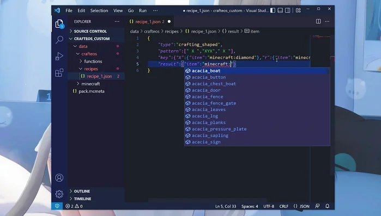Toggle the bottom panel layout icon
Screen dimensions: 381x216
tap(280, 10)
